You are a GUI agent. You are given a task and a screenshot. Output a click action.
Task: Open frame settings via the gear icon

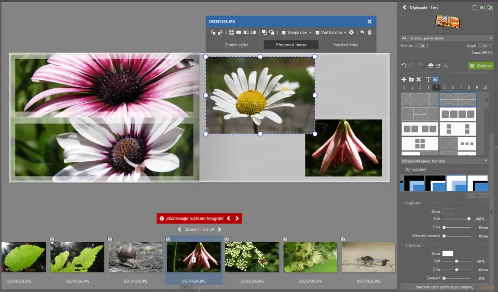click(351, 32)
